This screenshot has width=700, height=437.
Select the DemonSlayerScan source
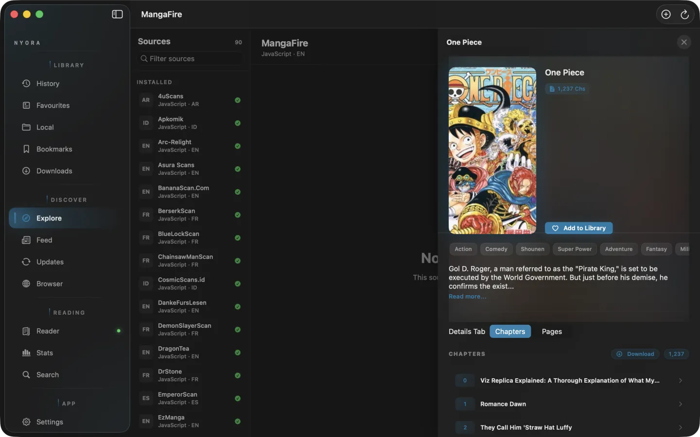[190, 329]
